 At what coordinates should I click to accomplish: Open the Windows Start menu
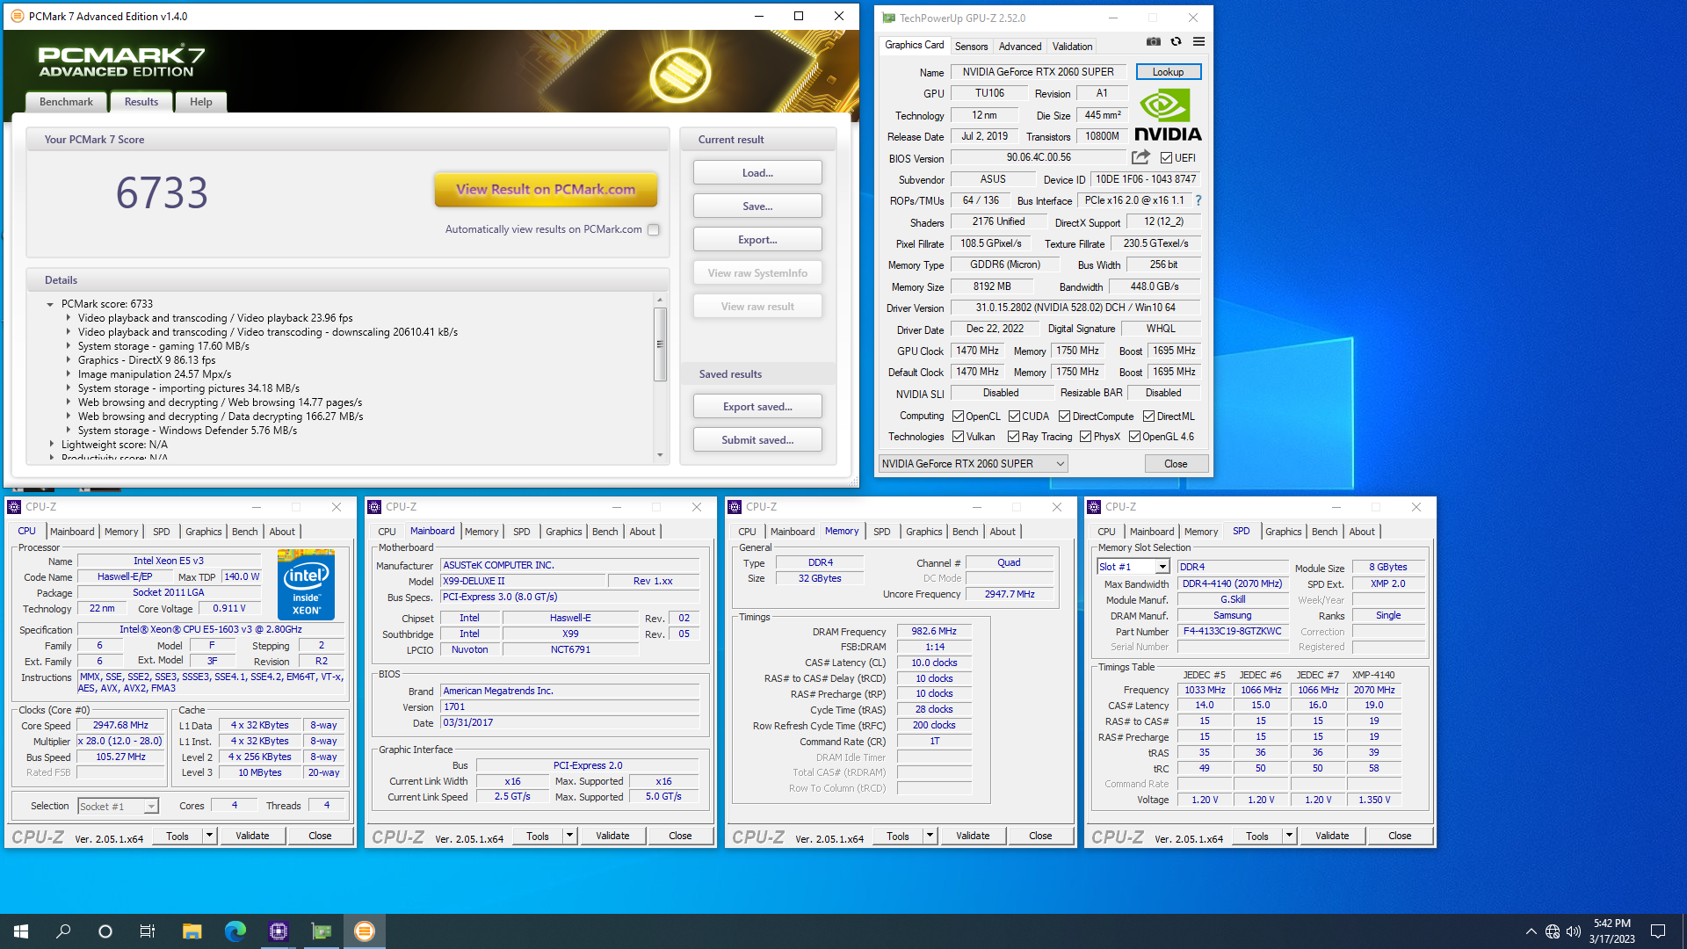[21, 931]
